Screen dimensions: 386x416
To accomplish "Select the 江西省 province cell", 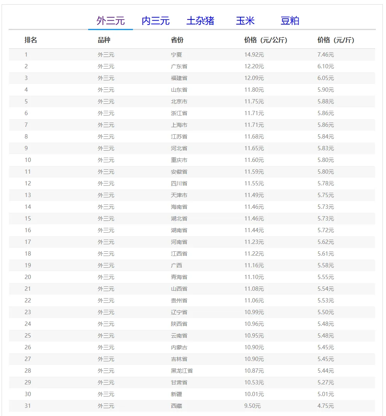I will coord(179,254).
